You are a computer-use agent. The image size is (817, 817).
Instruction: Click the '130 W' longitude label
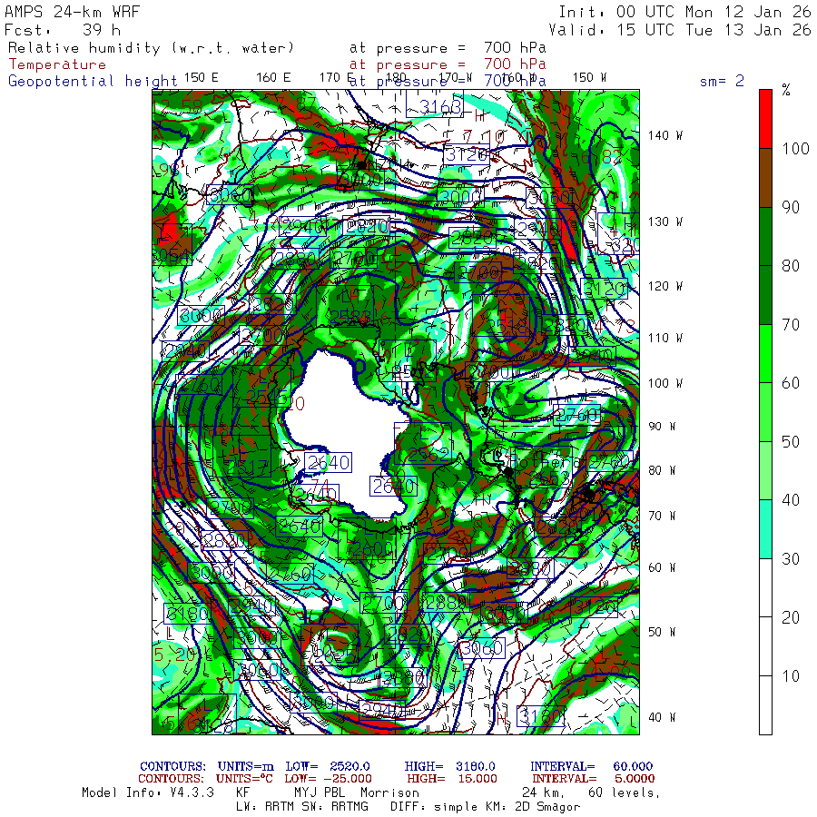tap(664, 222)
